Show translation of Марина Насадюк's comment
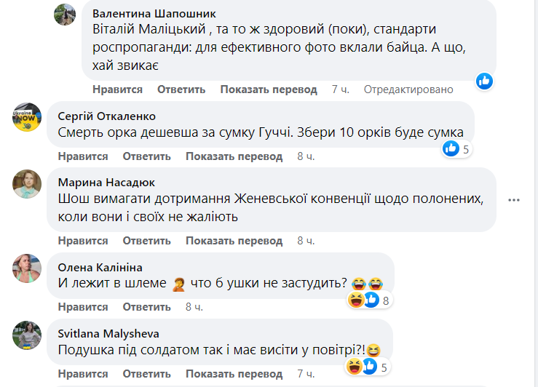The width and height of the screenshot is (538, 387). click(x=234, y=241)
